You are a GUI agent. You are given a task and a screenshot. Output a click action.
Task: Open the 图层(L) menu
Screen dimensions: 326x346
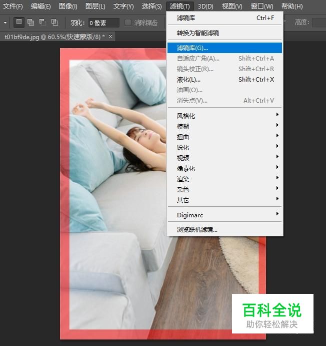point(95,6)
